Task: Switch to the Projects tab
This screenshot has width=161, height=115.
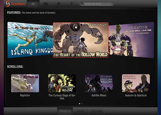Action: [x=65, y=111]
